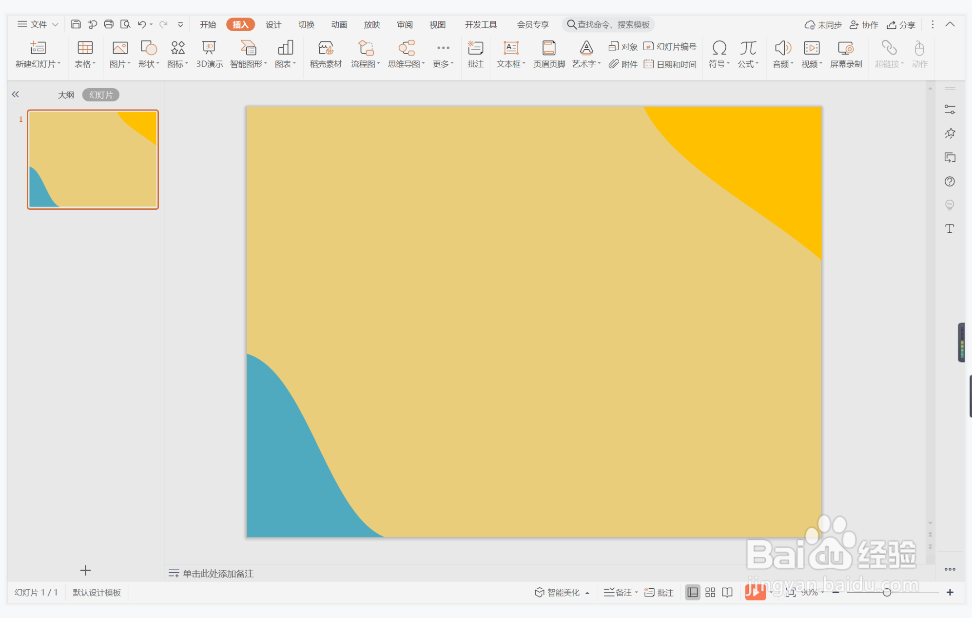The image size is (972, 618).
Task: Open the 文件 menu
Action: point(38,24)
